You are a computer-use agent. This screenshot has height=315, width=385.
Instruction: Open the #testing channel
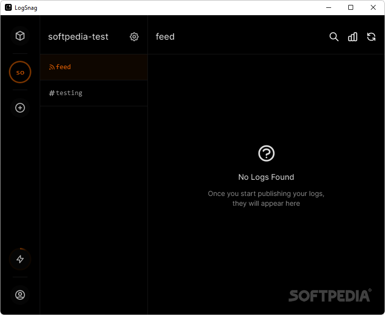click(94, 93)
